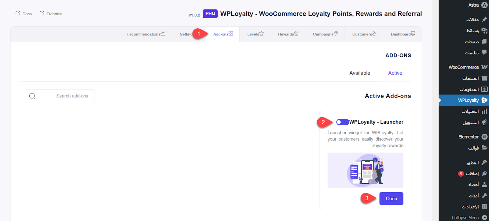Open the Customers tab
This screenshot has height=221, width=489.
click(x=364, y=34)
